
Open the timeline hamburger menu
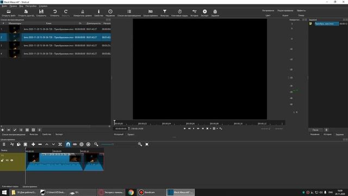coord(4,144)
